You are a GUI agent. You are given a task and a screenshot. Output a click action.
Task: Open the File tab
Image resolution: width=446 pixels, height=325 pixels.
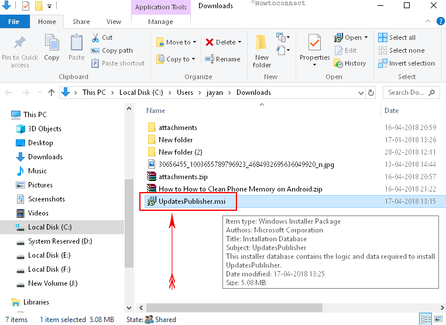(x=13, y=22)
